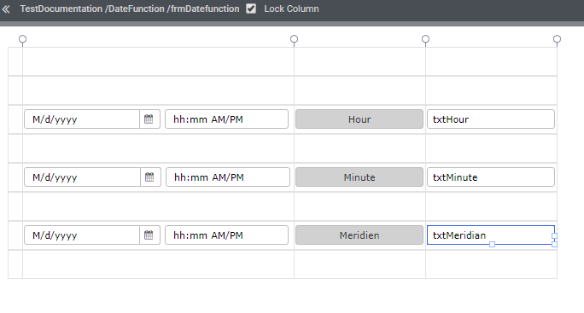Click the second column marker handle
The height and width of the screenshot is (313, 584).
point(295,39)
